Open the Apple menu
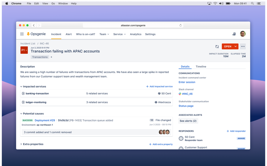Image resolution: width=267 pixels, height=166 pixels. [x=7, y=3]
